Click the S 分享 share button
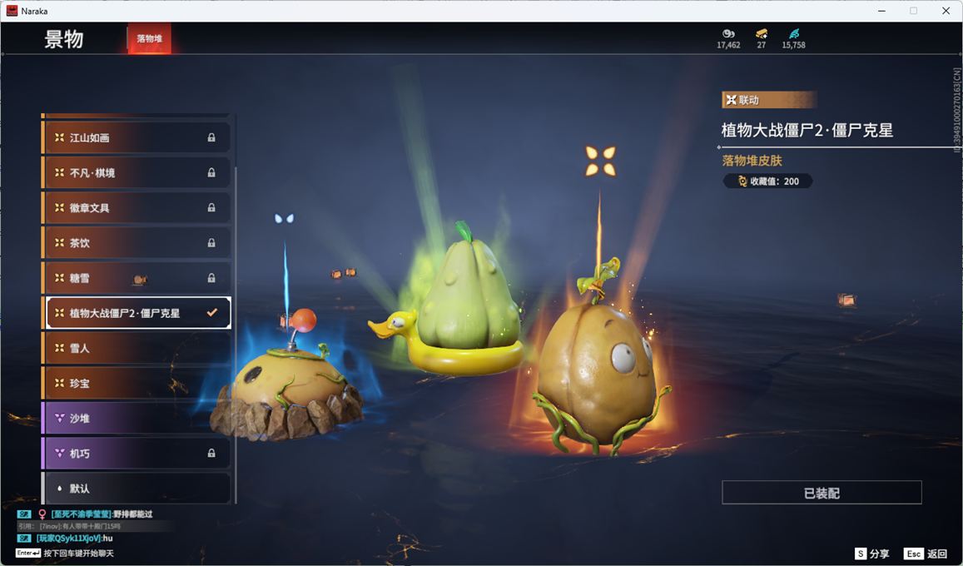This screenshot has width=963, height=566. click(x=872, y=554)
